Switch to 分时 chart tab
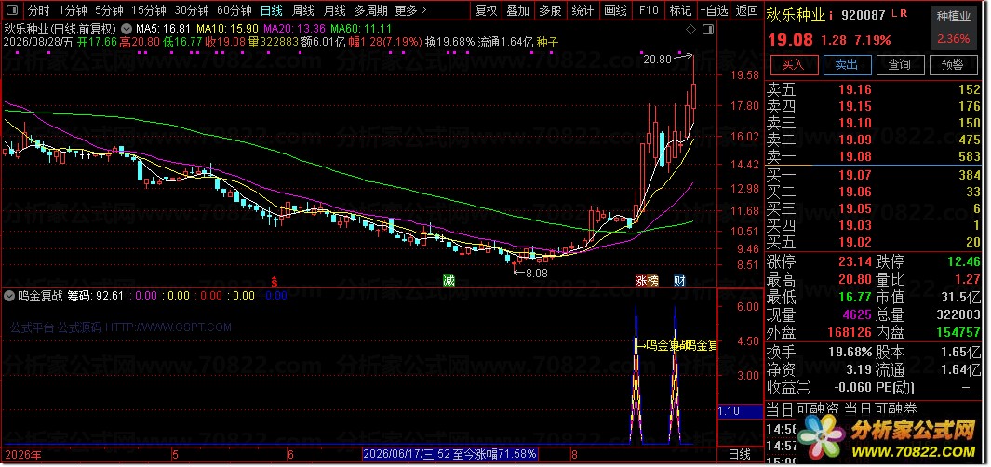 coord(39,10)
